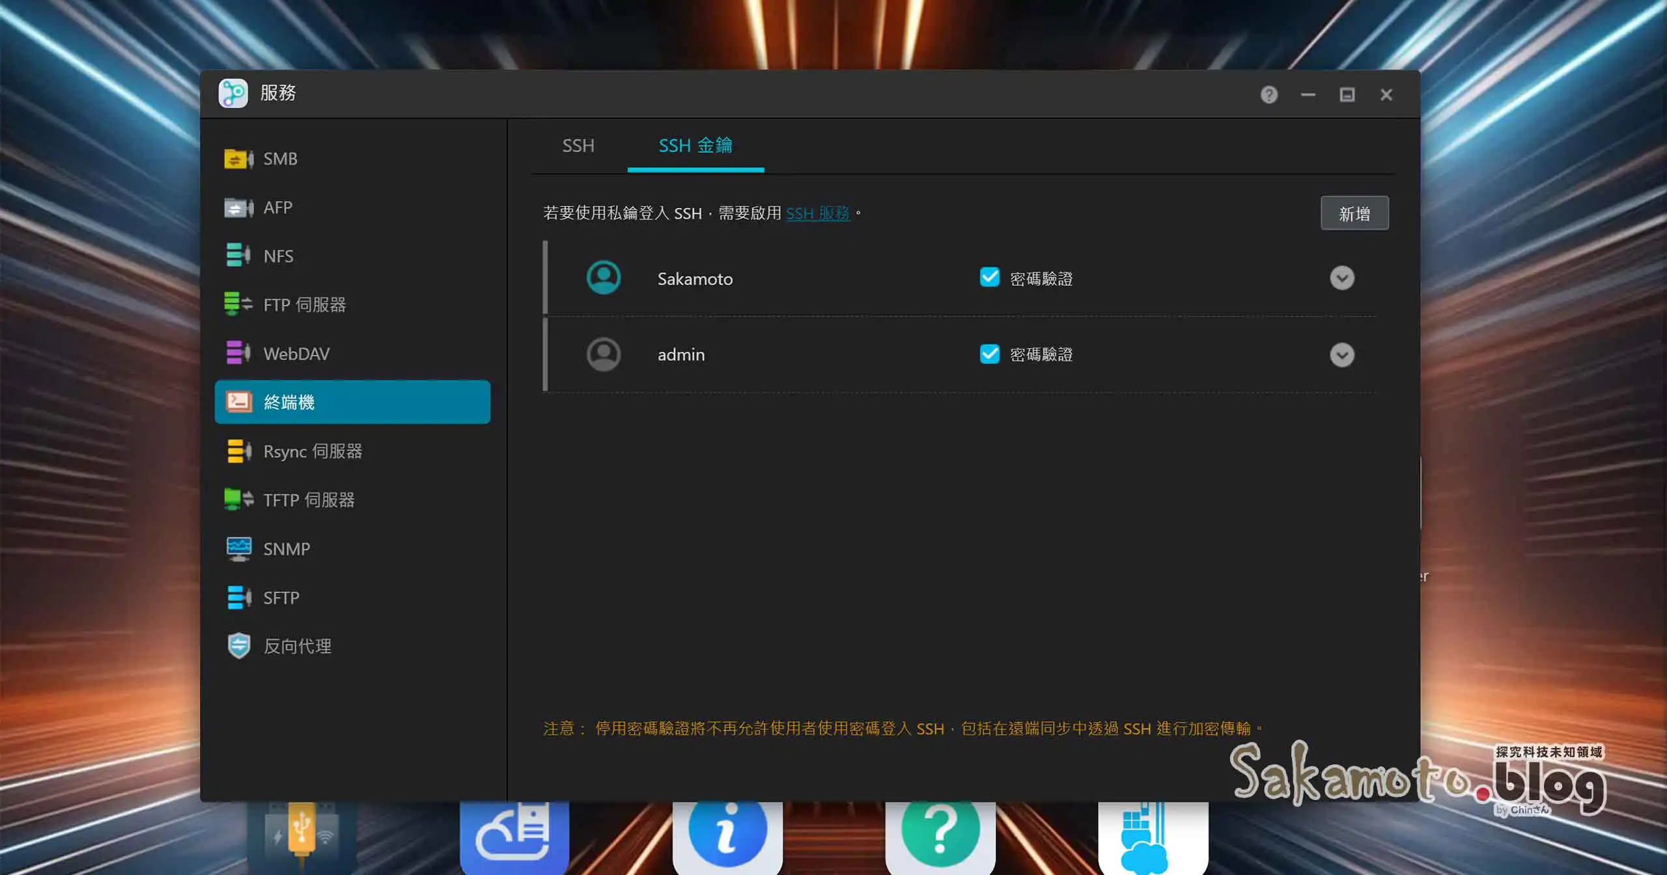Screen dimensions: 1667x875
Task: Click the 新增 button
Action: [1354, 214]
